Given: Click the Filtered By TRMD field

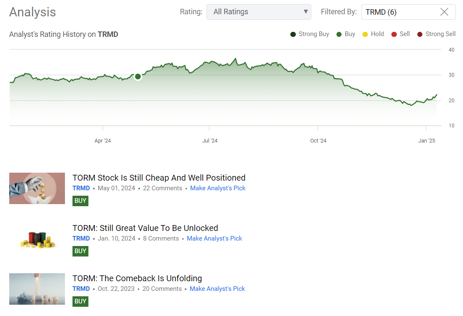Looking at the screenshot, I should tap(398, 12).
